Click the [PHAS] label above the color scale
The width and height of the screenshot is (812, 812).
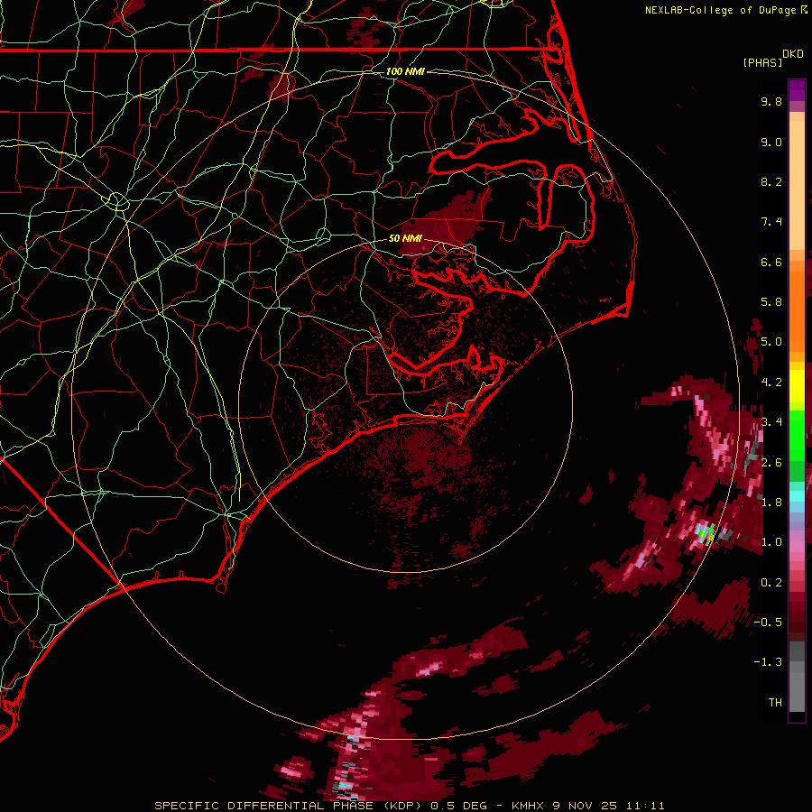[762, 62]
